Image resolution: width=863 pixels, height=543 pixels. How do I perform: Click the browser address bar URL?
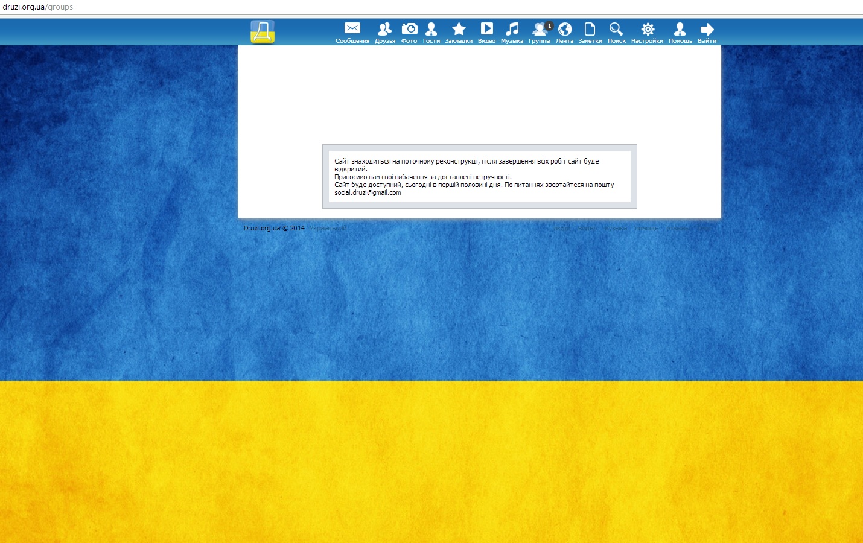click(x=37, y=7)
